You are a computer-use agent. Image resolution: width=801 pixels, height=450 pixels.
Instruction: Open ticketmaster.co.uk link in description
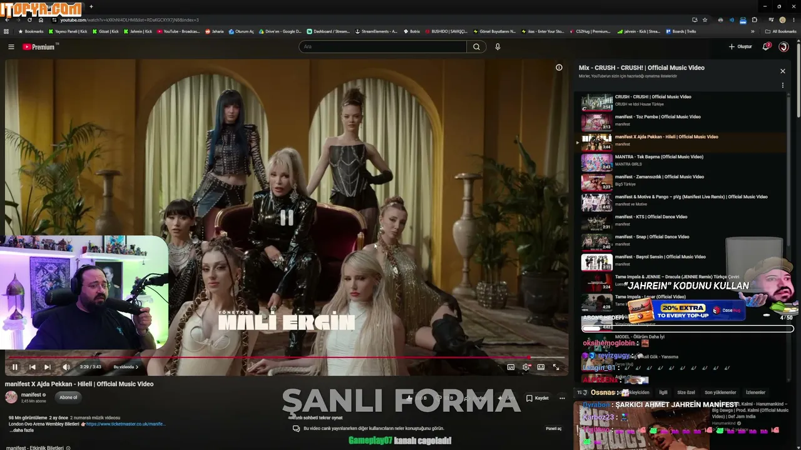click(126, 424)
